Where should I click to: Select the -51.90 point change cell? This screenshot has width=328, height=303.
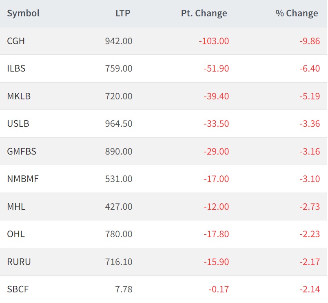pos(216,68)
